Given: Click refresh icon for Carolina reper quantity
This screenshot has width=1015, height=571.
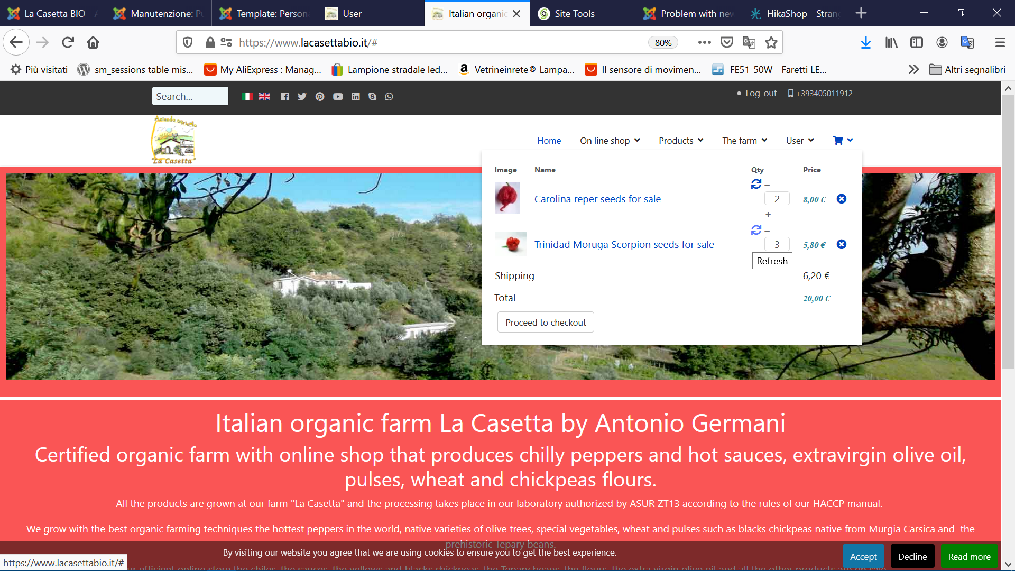Looking at the screenshot, I should [756, 184].
